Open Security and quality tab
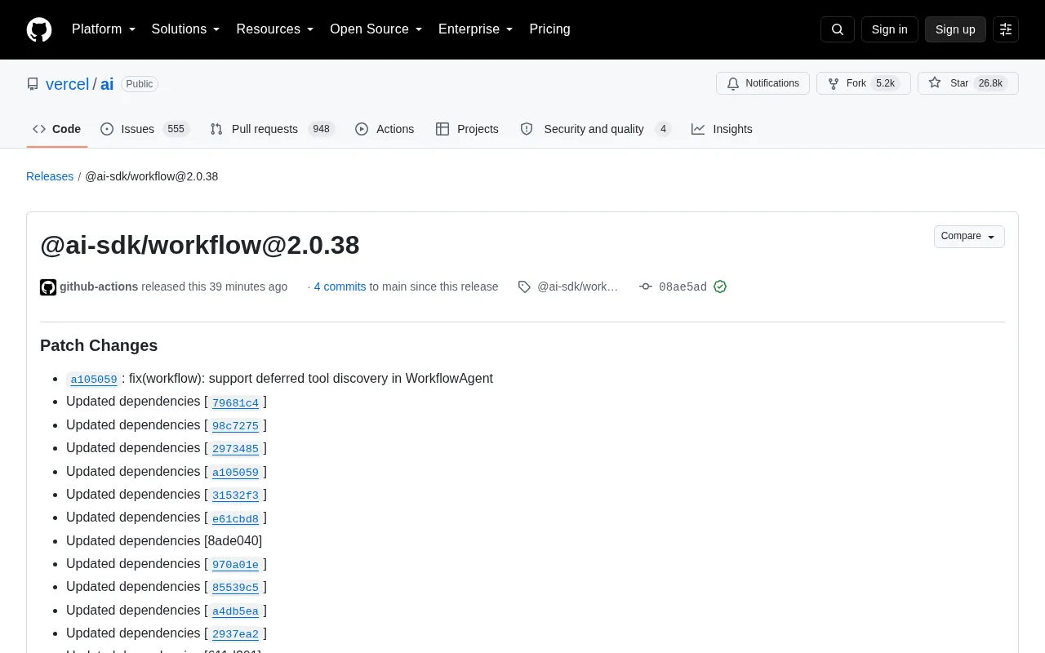The height and width of the screenshot is (653, 1045). click(x=596, y=129)
